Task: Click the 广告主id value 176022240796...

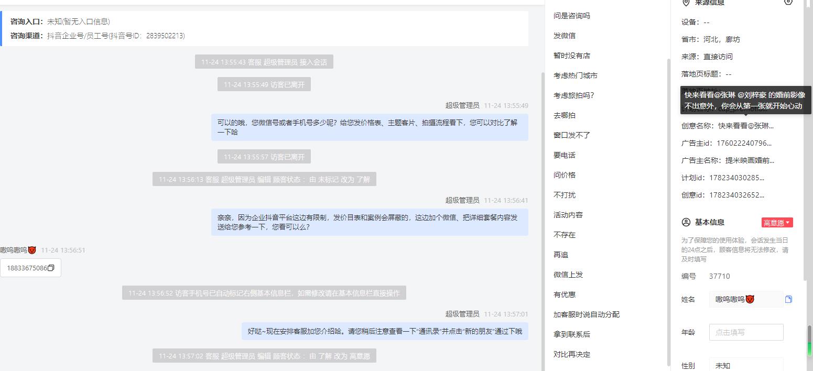Action: pos(743,143)
